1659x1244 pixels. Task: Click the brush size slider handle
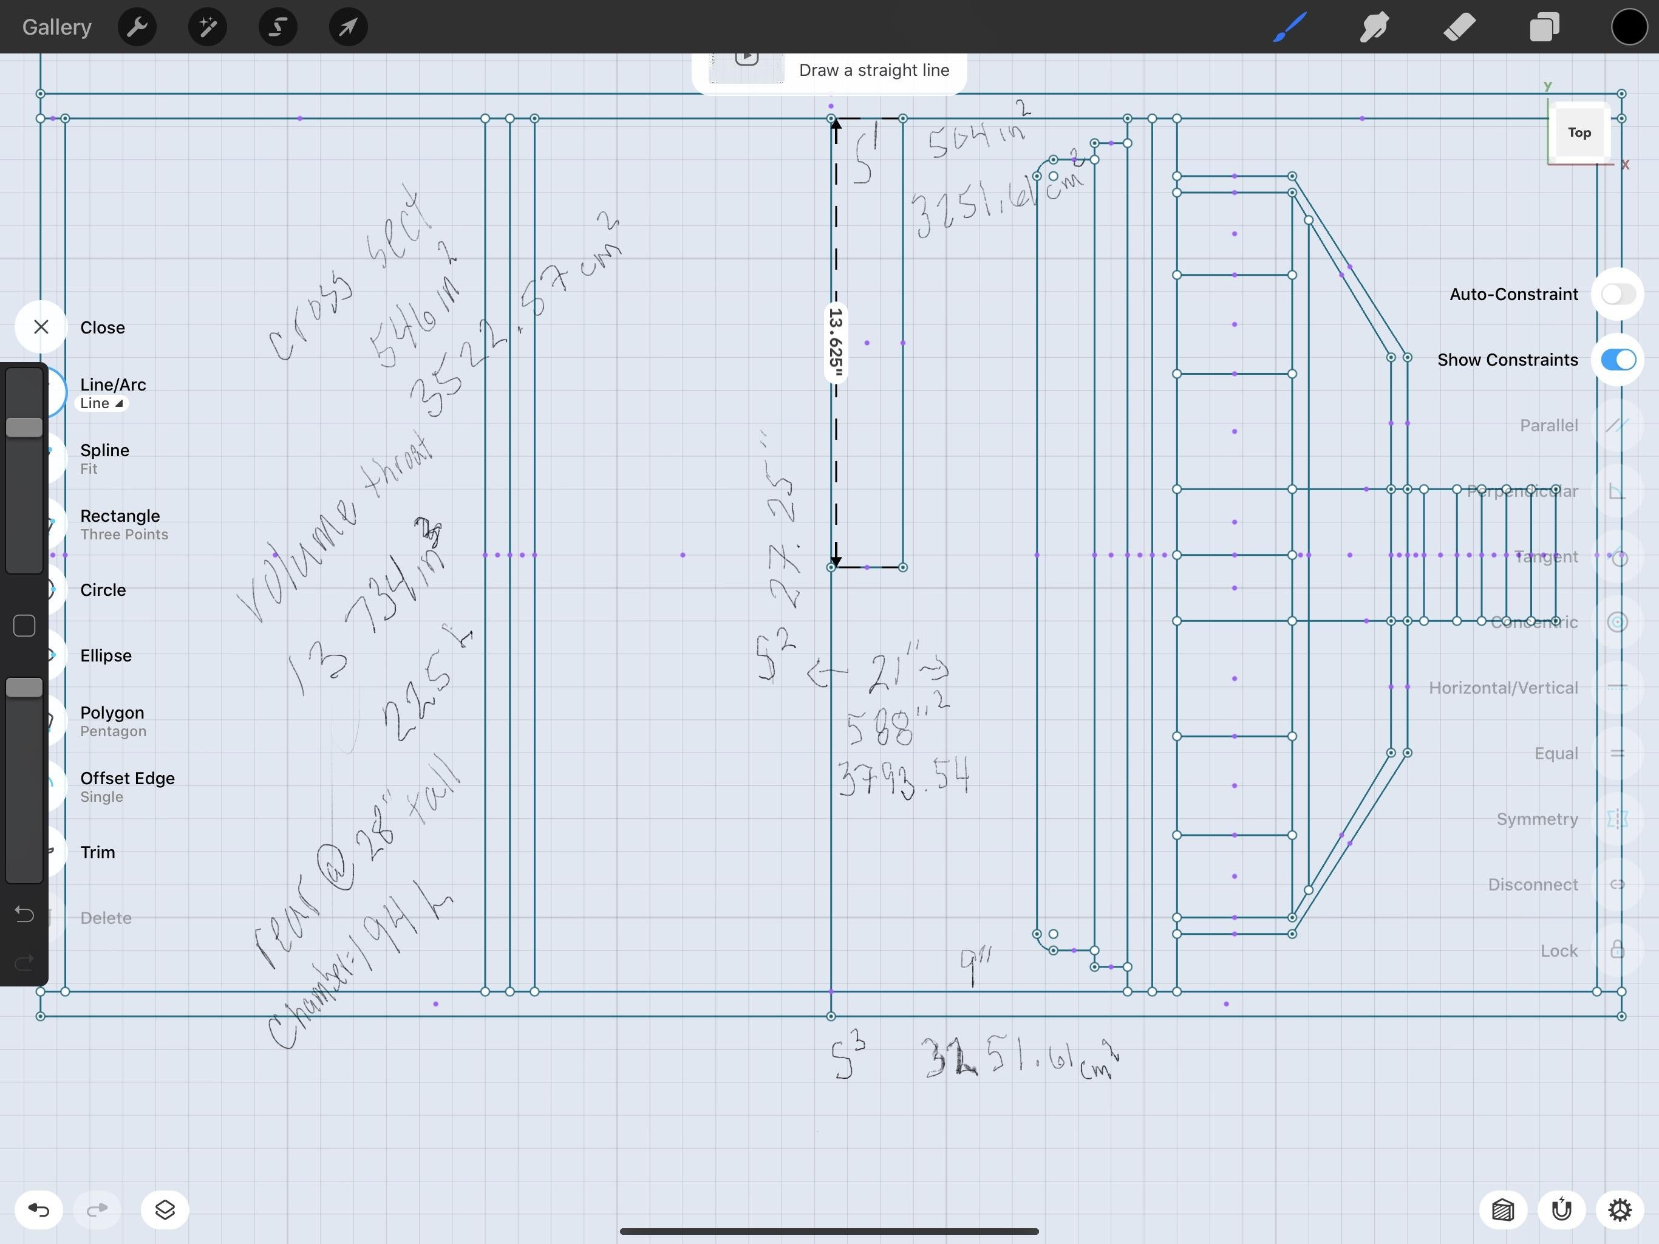24,428
